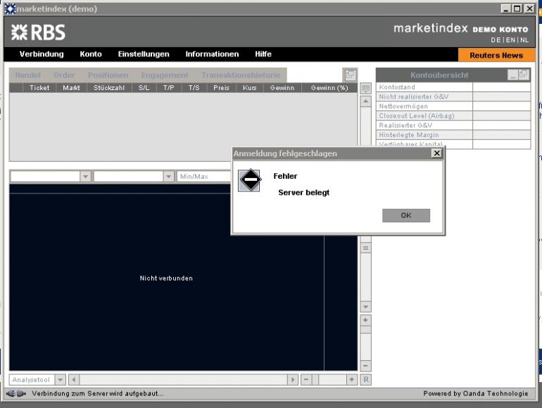Click the Nettovermögen row

point(453,106)
